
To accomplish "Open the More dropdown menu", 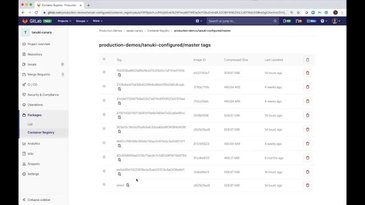I will [98, 21].
